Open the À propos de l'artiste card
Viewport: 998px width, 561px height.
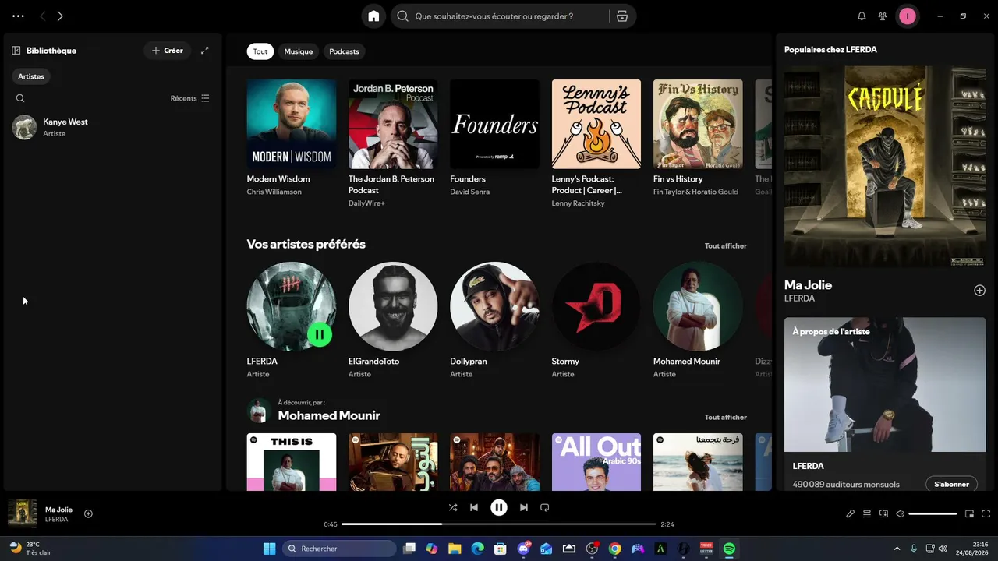885,404
